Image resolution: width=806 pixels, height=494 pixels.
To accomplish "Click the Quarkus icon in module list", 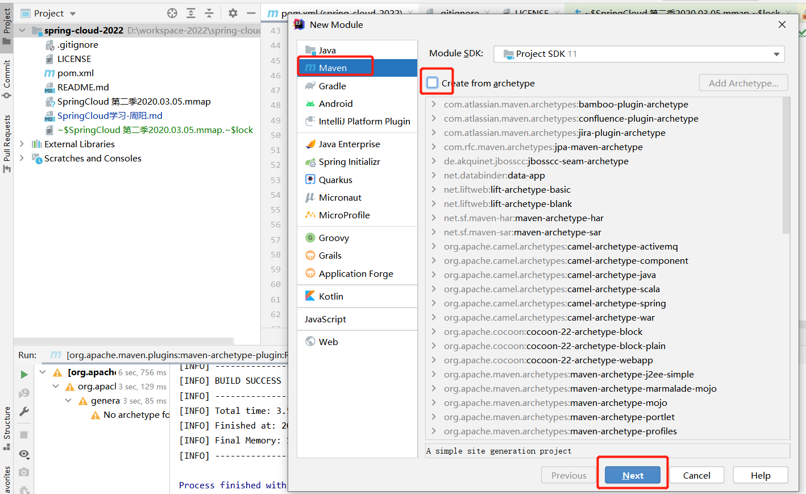I will pos(310,180).
